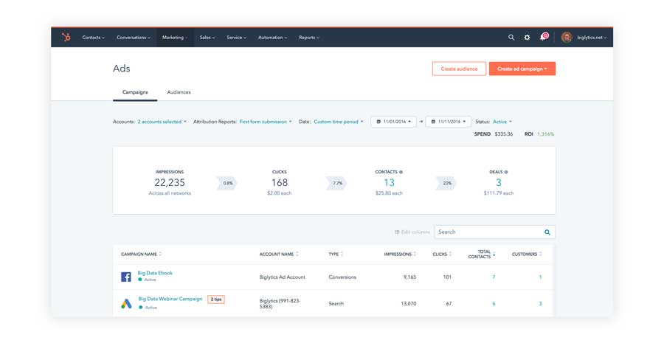Viewport: 664px width, 343px height.
Task: Click the deals count 3 in funnel
Action: 499,182
